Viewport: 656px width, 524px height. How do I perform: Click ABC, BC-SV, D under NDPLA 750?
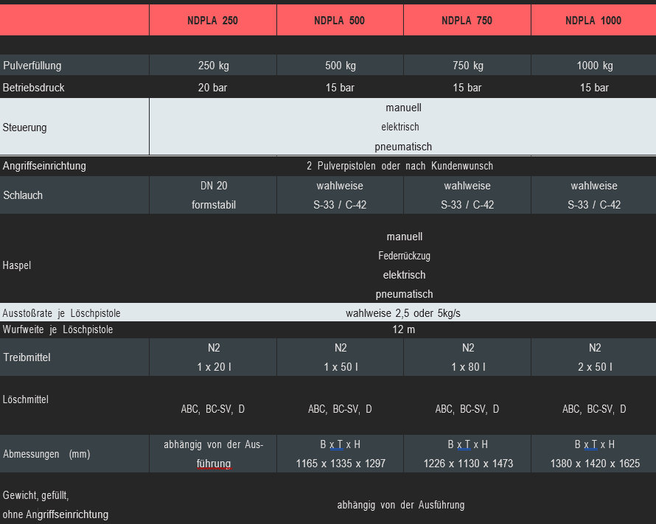click(x=467, y=409)
